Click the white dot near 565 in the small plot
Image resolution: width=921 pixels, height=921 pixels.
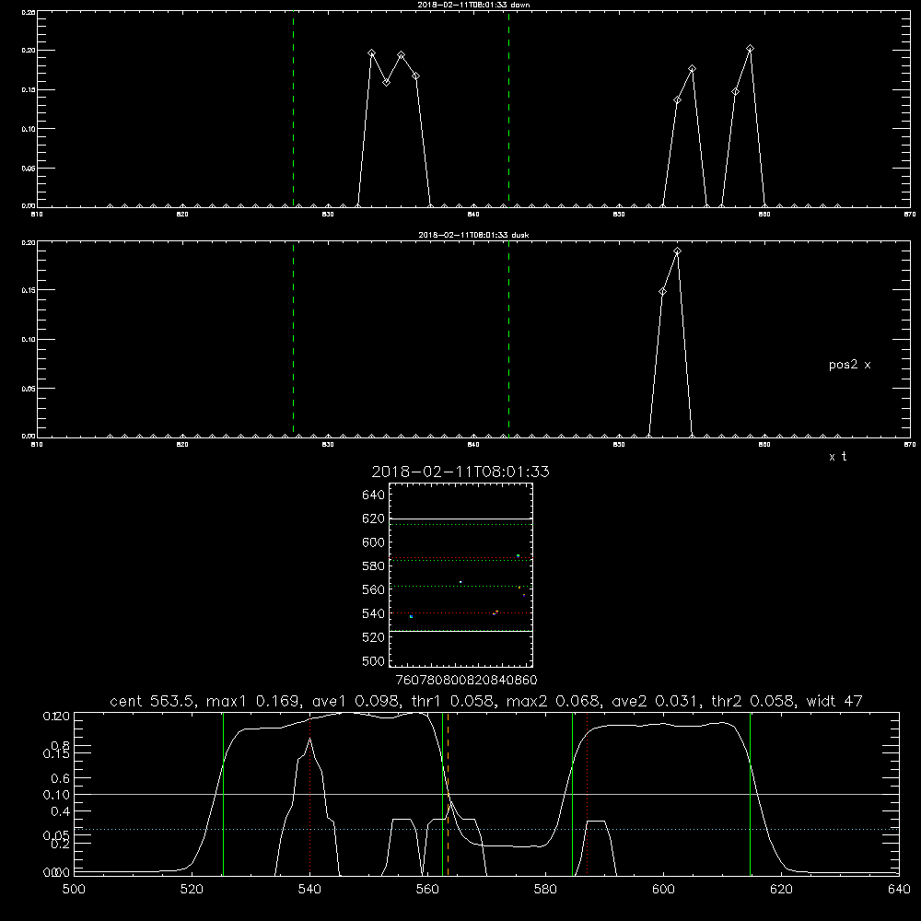point(460,582)
